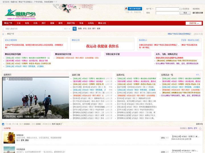Open the 【柳泉团团】 thread in 近期活动一览

coord(181,93)
